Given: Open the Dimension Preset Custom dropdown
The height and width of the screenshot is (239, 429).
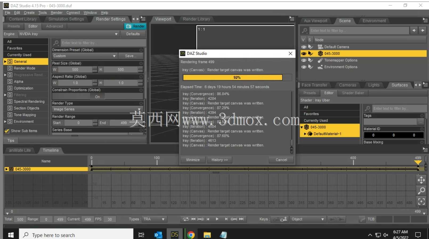Looking at the screenshot, I should (84, 56).
